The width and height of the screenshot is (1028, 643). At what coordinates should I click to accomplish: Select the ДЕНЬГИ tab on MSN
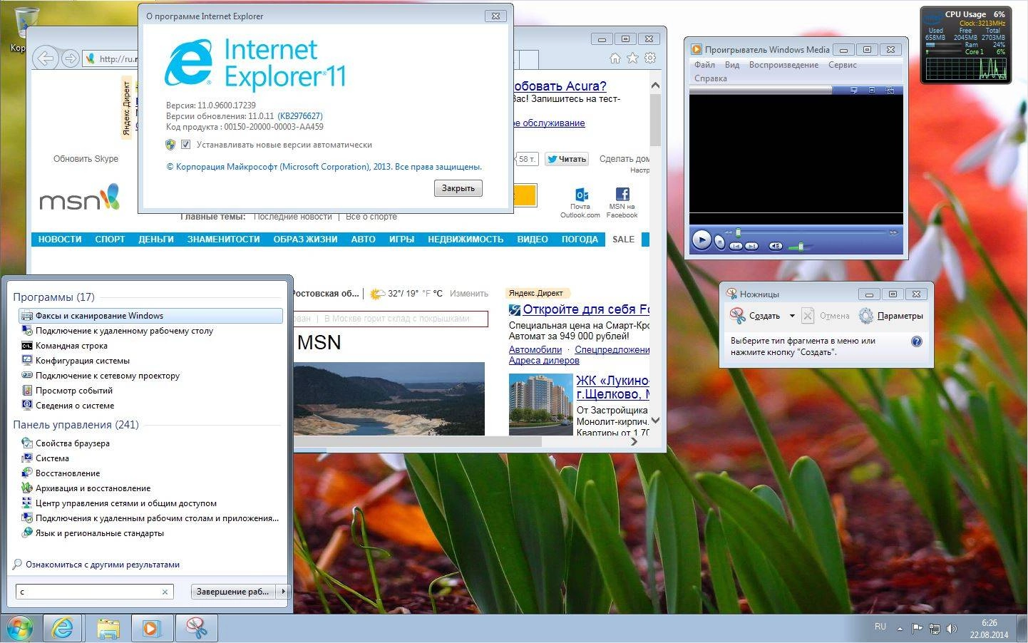(x=156, y=240)
